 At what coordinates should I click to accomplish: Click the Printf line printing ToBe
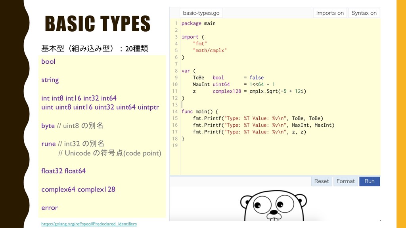coord(258,118)
